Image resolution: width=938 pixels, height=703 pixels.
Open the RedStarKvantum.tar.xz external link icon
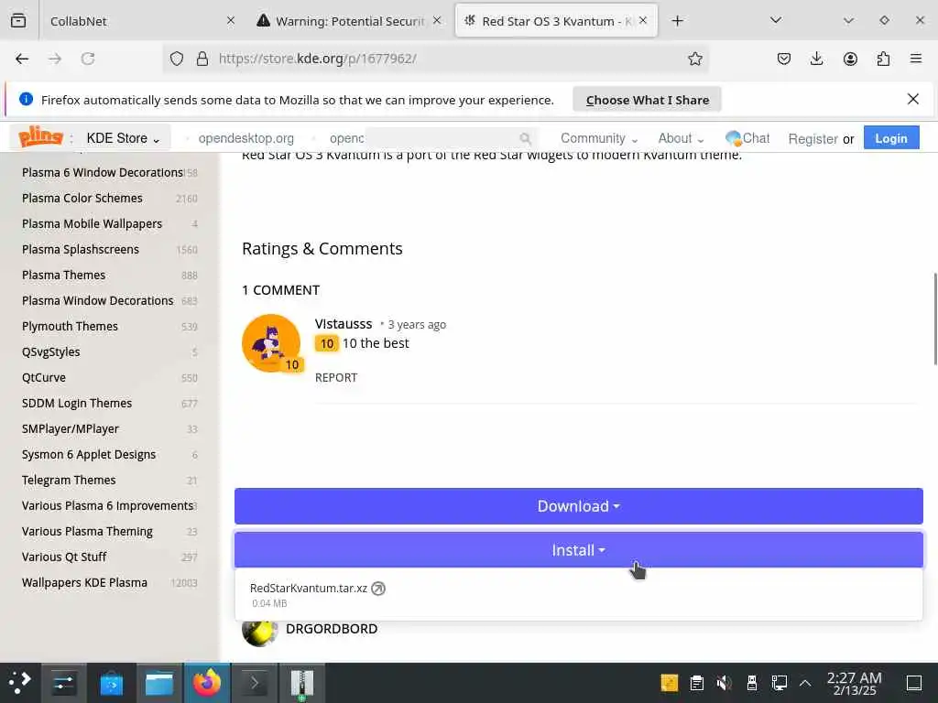[x=378, y=589]
